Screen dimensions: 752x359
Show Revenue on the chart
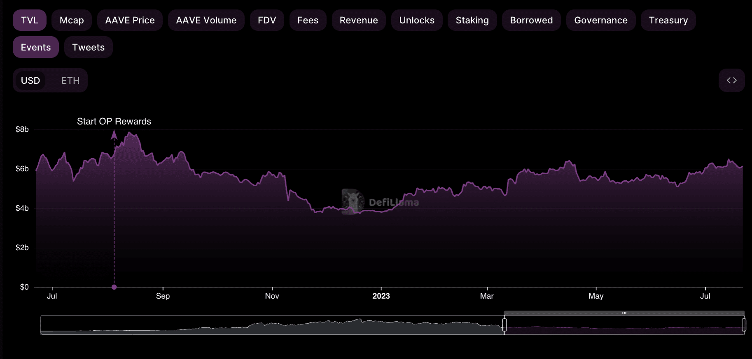359,20
